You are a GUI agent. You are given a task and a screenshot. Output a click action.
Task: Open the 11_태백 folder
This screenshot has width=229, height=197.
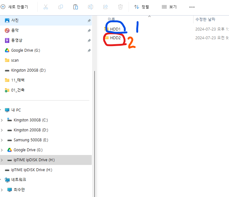coord(46,80)
